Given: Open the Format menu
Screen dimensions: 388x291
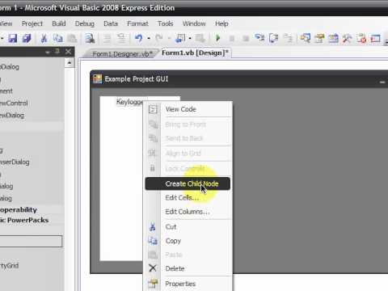Looking at the screenshot, I should point(137,23).
